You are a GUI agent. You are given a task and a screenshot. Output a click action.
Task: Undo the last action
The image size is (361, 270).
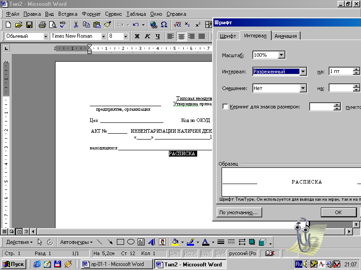click(x=136, y=25)
